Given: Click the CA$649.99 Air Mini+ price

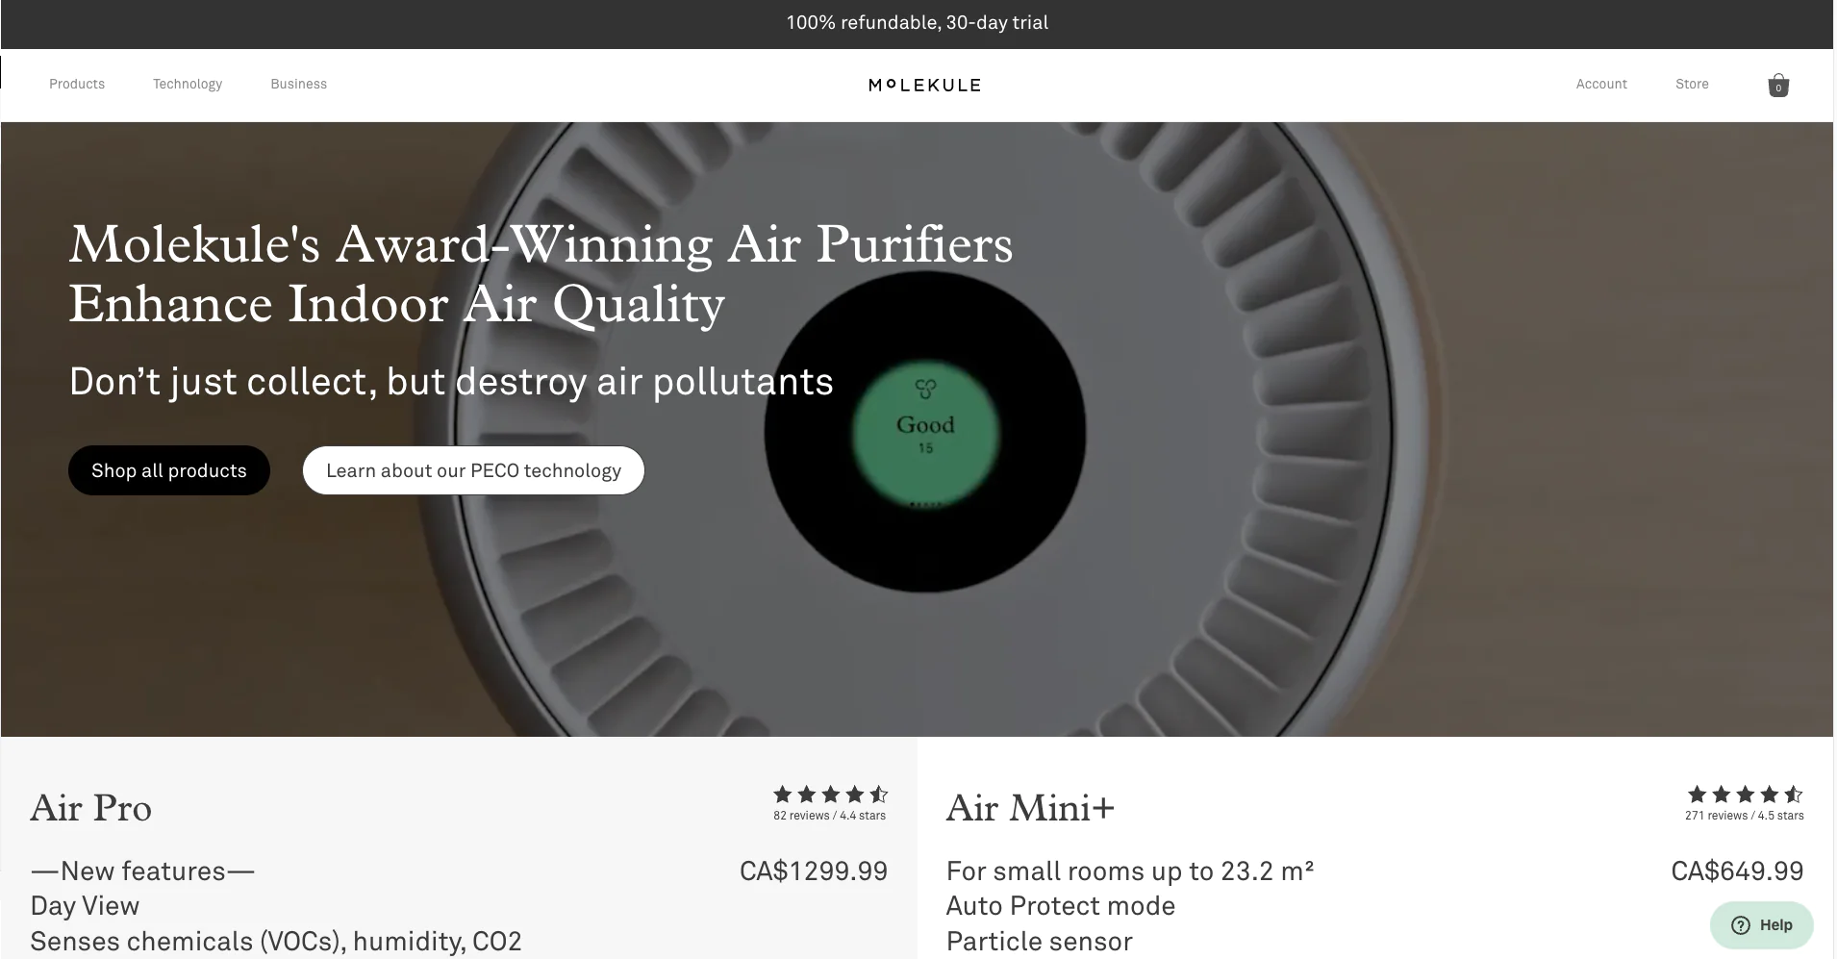Looking at the screenshot, I should [1737, 871].
